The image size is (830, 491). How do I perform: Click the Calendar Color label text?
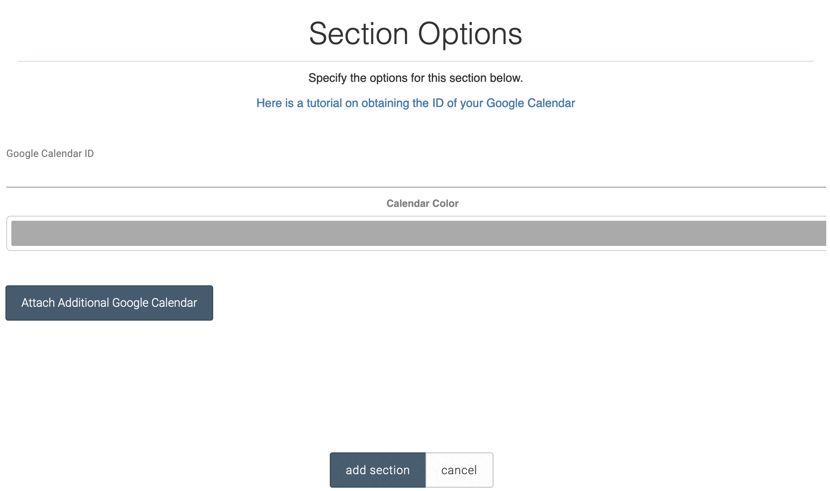tap(422, 204)
